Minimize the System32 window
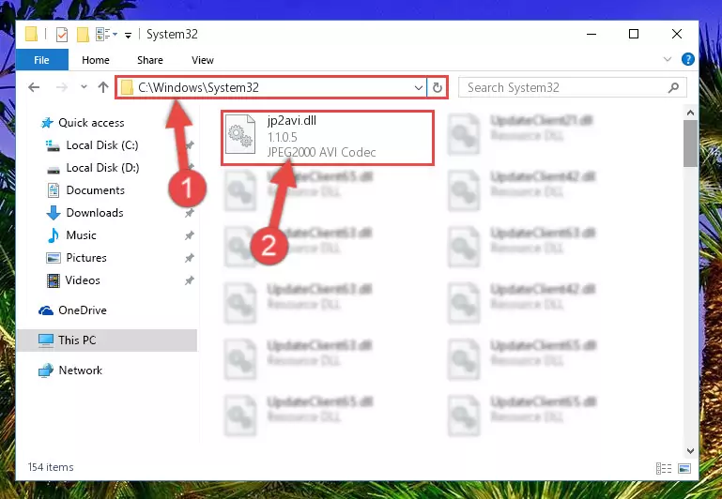 pyautogui.click(x=591, y=34)
